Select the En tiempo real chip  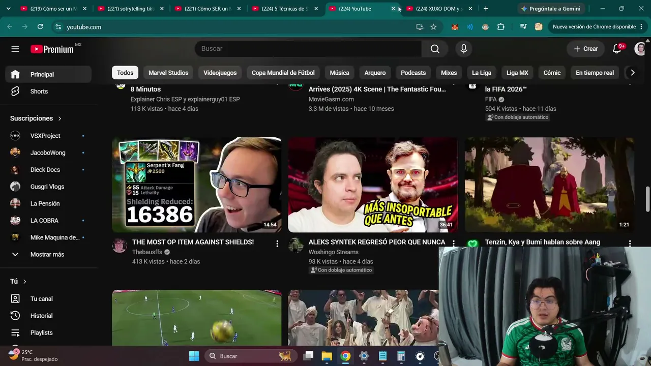pyautogui.click(x=595, y=73)
